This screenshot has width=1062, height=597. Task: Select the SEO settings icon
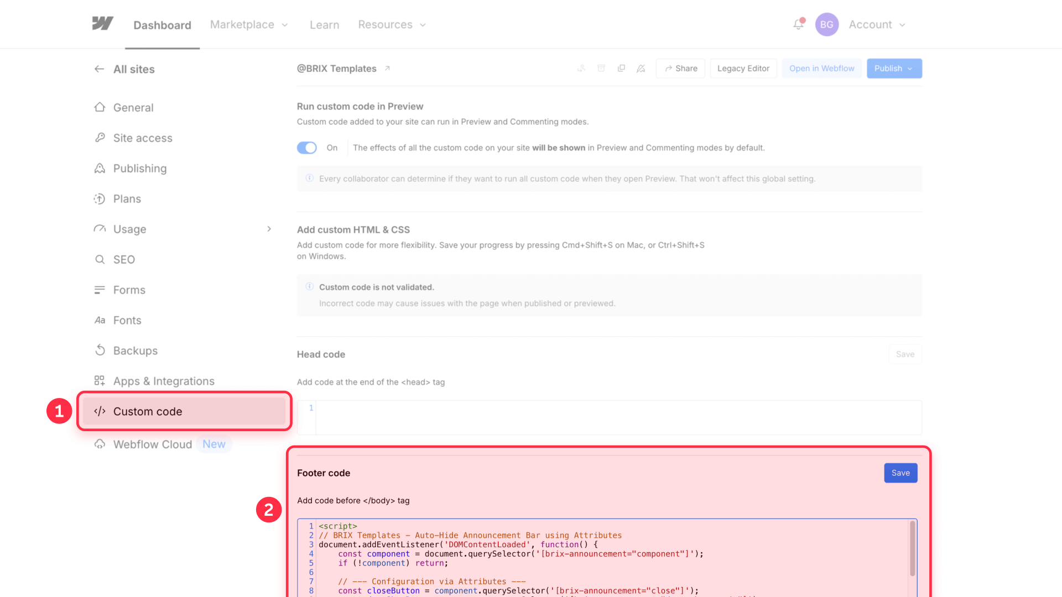(100, 259)
